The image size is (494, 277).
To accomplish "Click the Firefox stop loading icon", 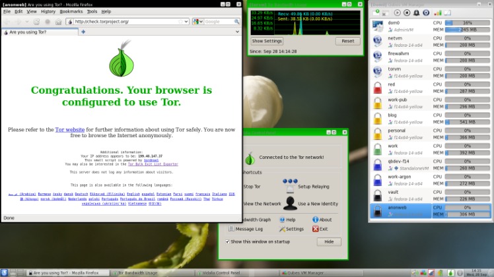I will 48,22.
